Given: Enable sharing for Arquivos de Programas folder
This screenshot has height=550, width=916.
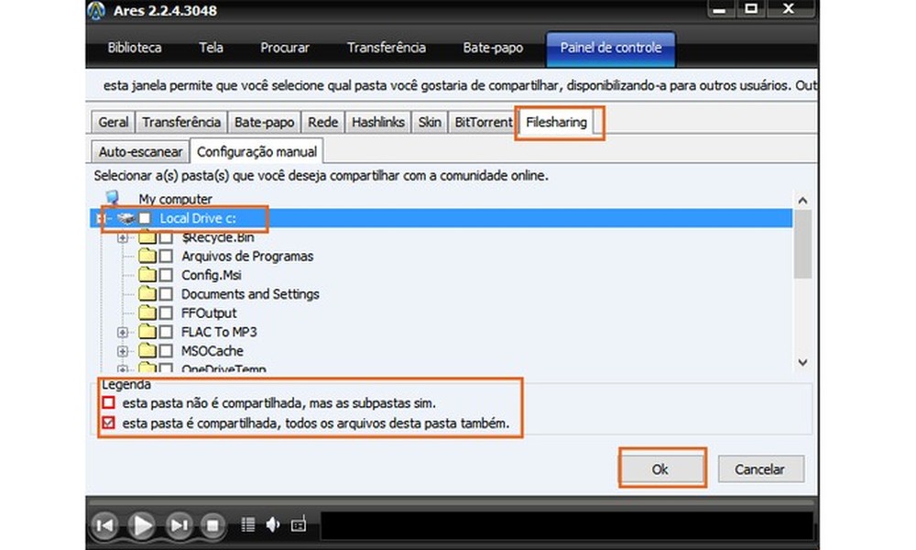Looking at the screenshot, I should [167, 257].
